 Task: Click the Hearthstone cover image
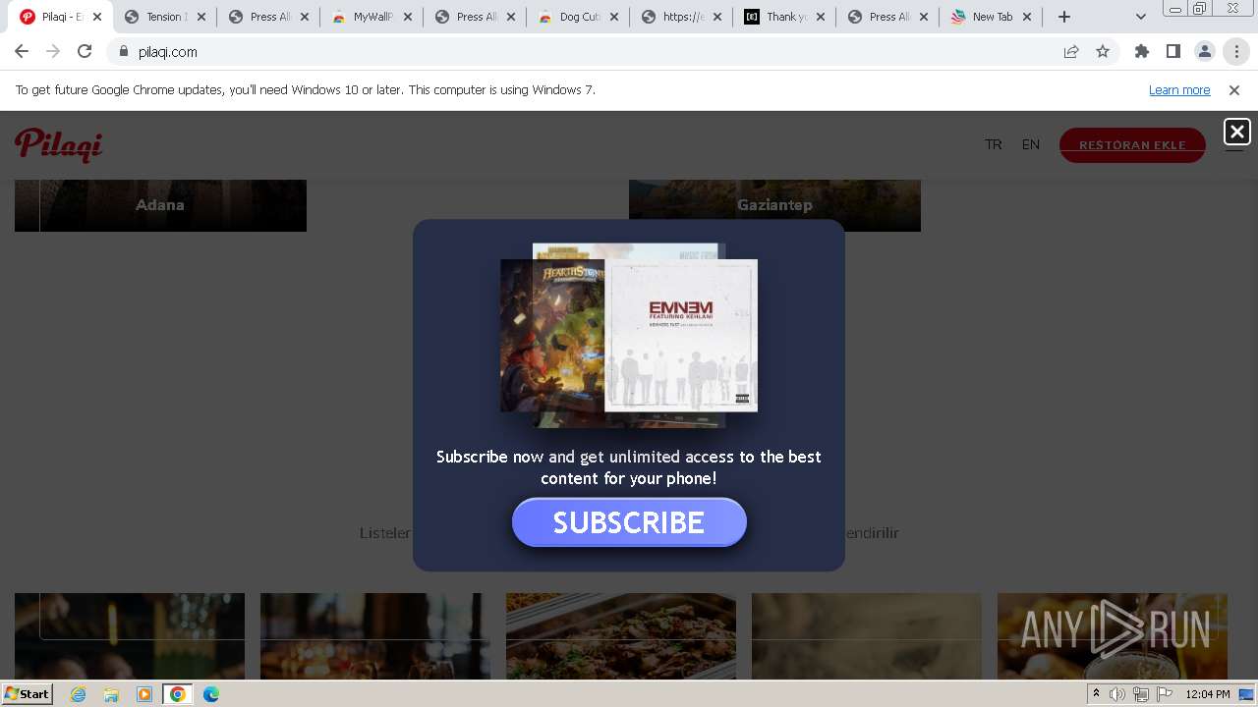pyautogui.click(x=551, y=334)
